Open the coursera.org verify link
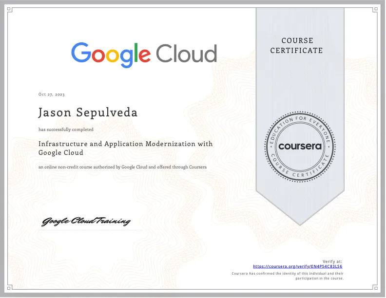The width and height of the screenshot is (386, 298). [x=297, y=266]
